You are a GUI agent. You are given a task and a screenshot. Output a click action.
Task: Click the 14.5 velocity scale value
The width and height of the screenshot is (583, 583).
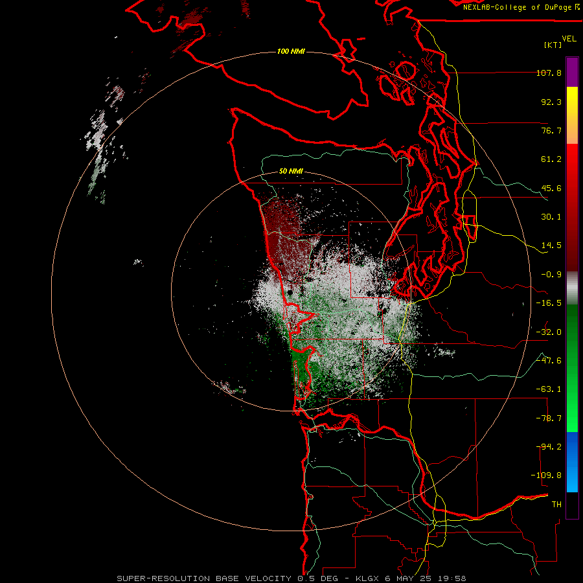(x=551, y=246)
